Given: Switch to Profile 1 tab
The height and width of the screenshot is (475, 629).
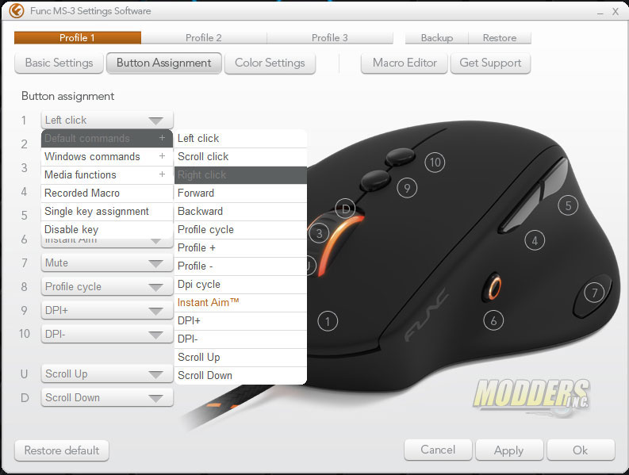Looking at the screenshot, I should tap(78, 38).
